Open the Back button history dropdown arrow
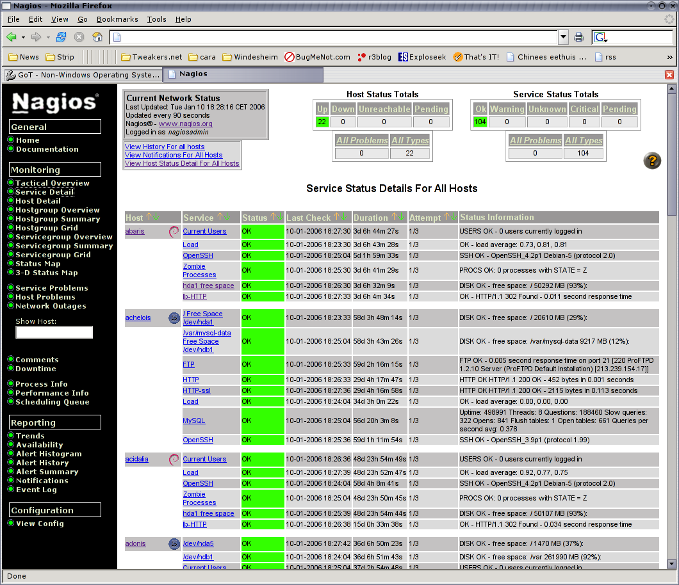 tap(24, 38)
